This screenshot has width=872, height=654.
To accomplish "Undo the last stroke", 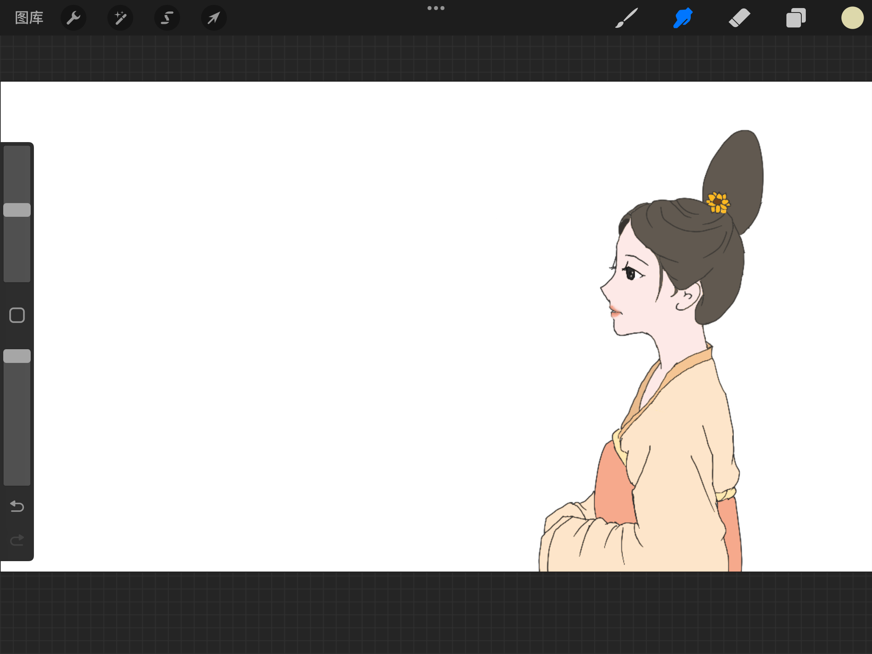I will pos(17,506).
